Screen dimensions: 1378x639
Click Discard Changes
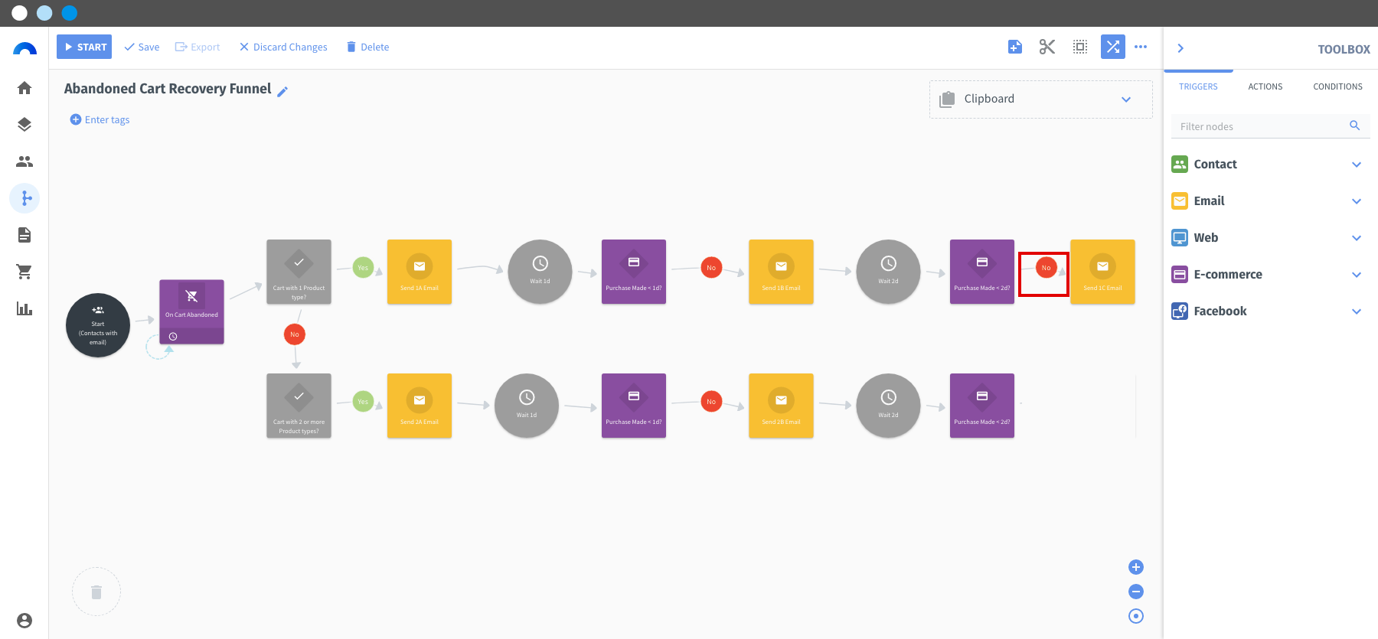tap(283, 47)
